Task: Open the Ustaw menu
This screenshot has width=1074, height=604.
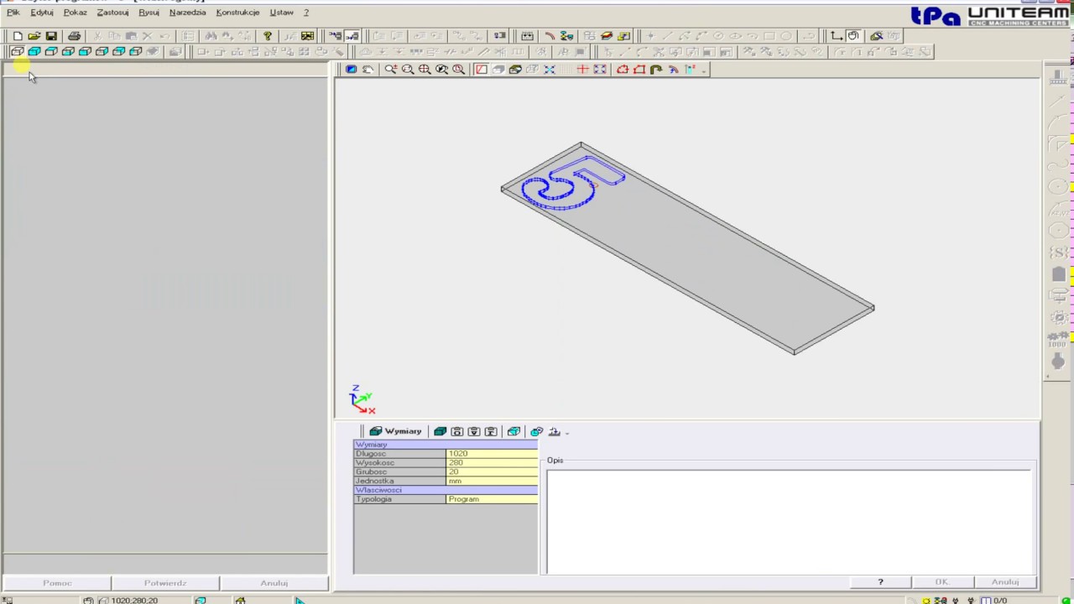Action: point(281,13)
